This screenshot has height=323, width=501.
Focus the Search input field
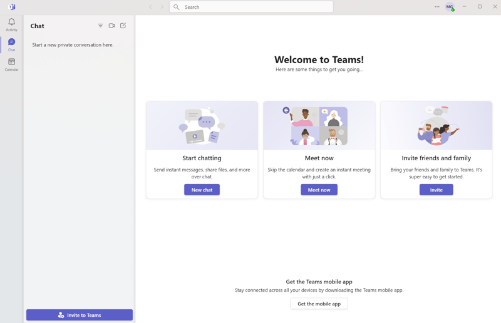(x=251, y=7)
